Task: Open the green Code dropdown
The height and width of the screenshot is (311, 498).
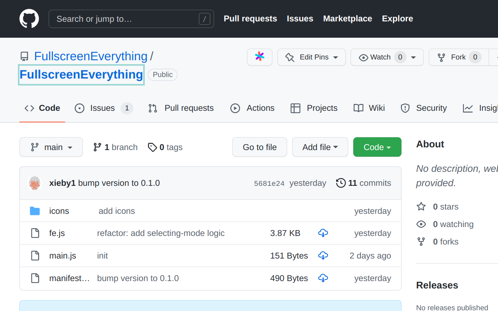Action: pos(377,147)
